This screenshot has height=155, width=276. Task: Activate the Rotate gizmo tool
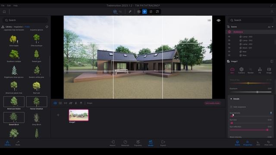tap(151, 12)
